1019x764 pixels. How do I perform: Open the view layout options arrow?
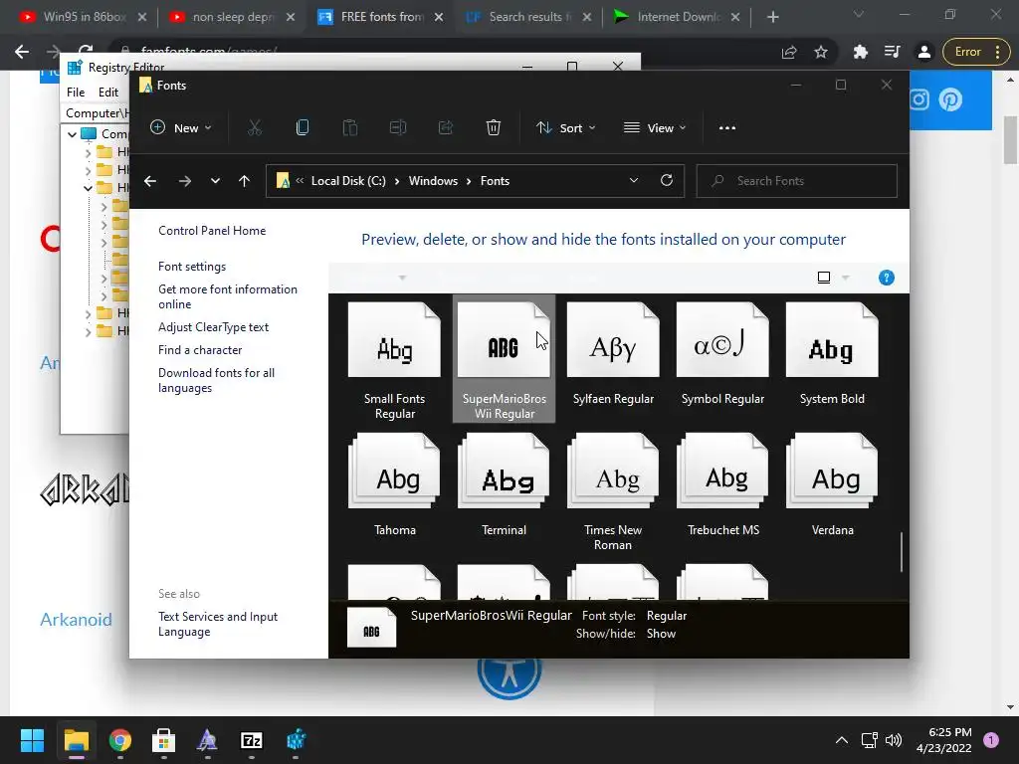[846, 279]
